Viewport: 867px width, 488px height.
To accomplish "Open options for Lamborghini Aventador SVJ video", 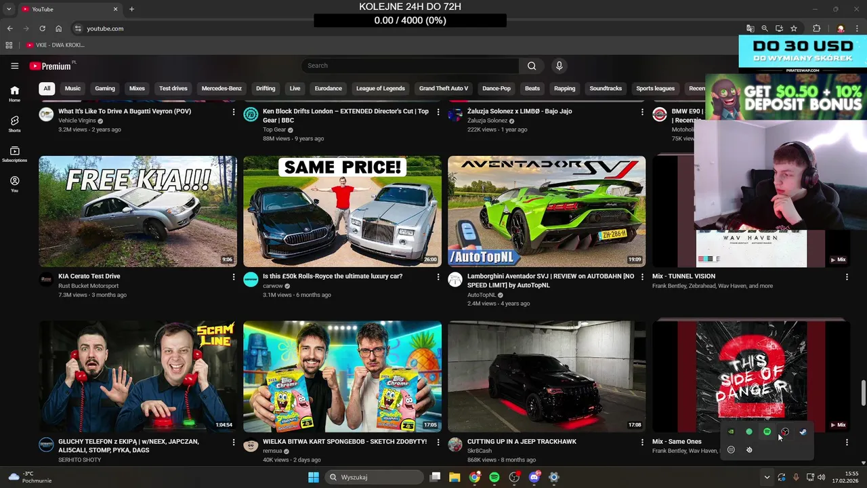I will click(x=643, y=277).
